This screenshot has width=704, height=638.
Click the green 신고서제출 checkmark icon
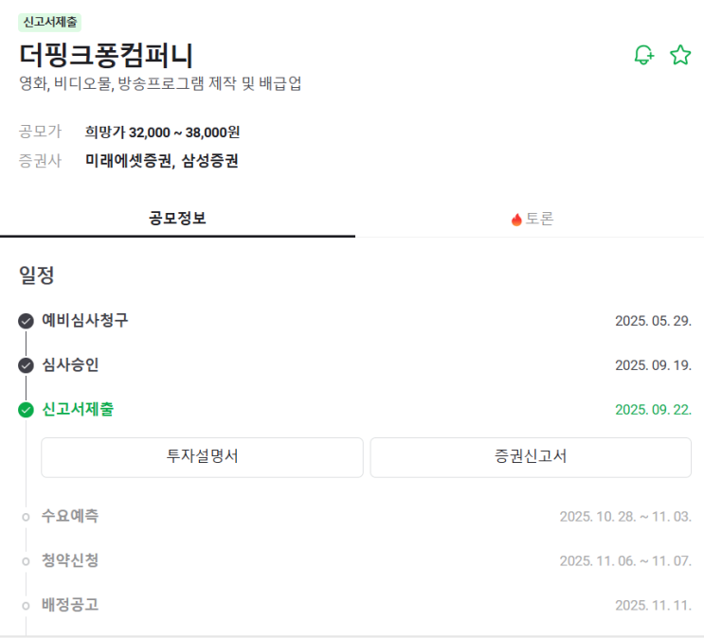coord(26,410)
